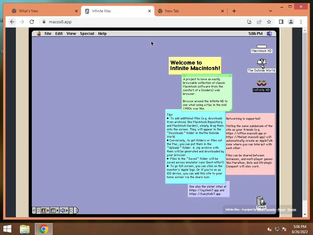Open the Special menu
313x235 pixels.
[x=87, y=34]
